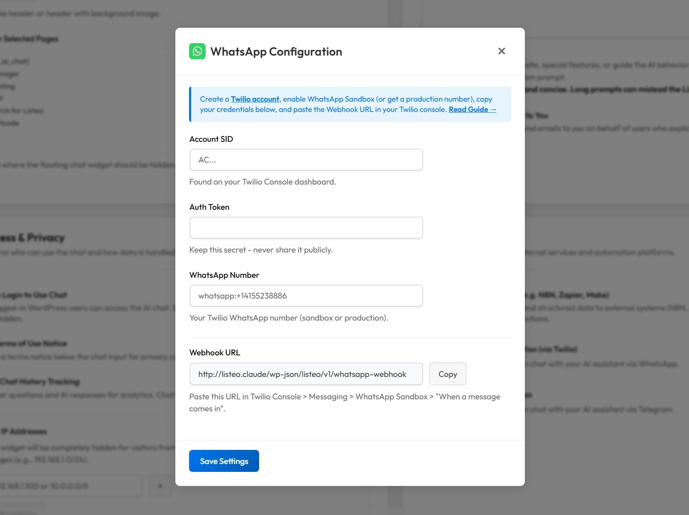
Task: Click the WhatsApp Configuration title text
Action: 276,52
